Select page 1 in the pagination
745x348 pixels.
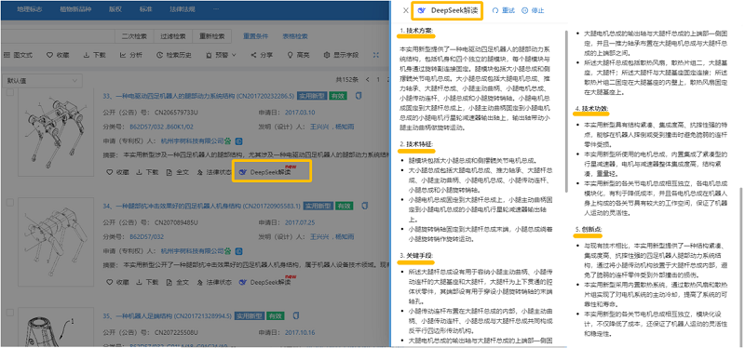[x=378, y=80]
